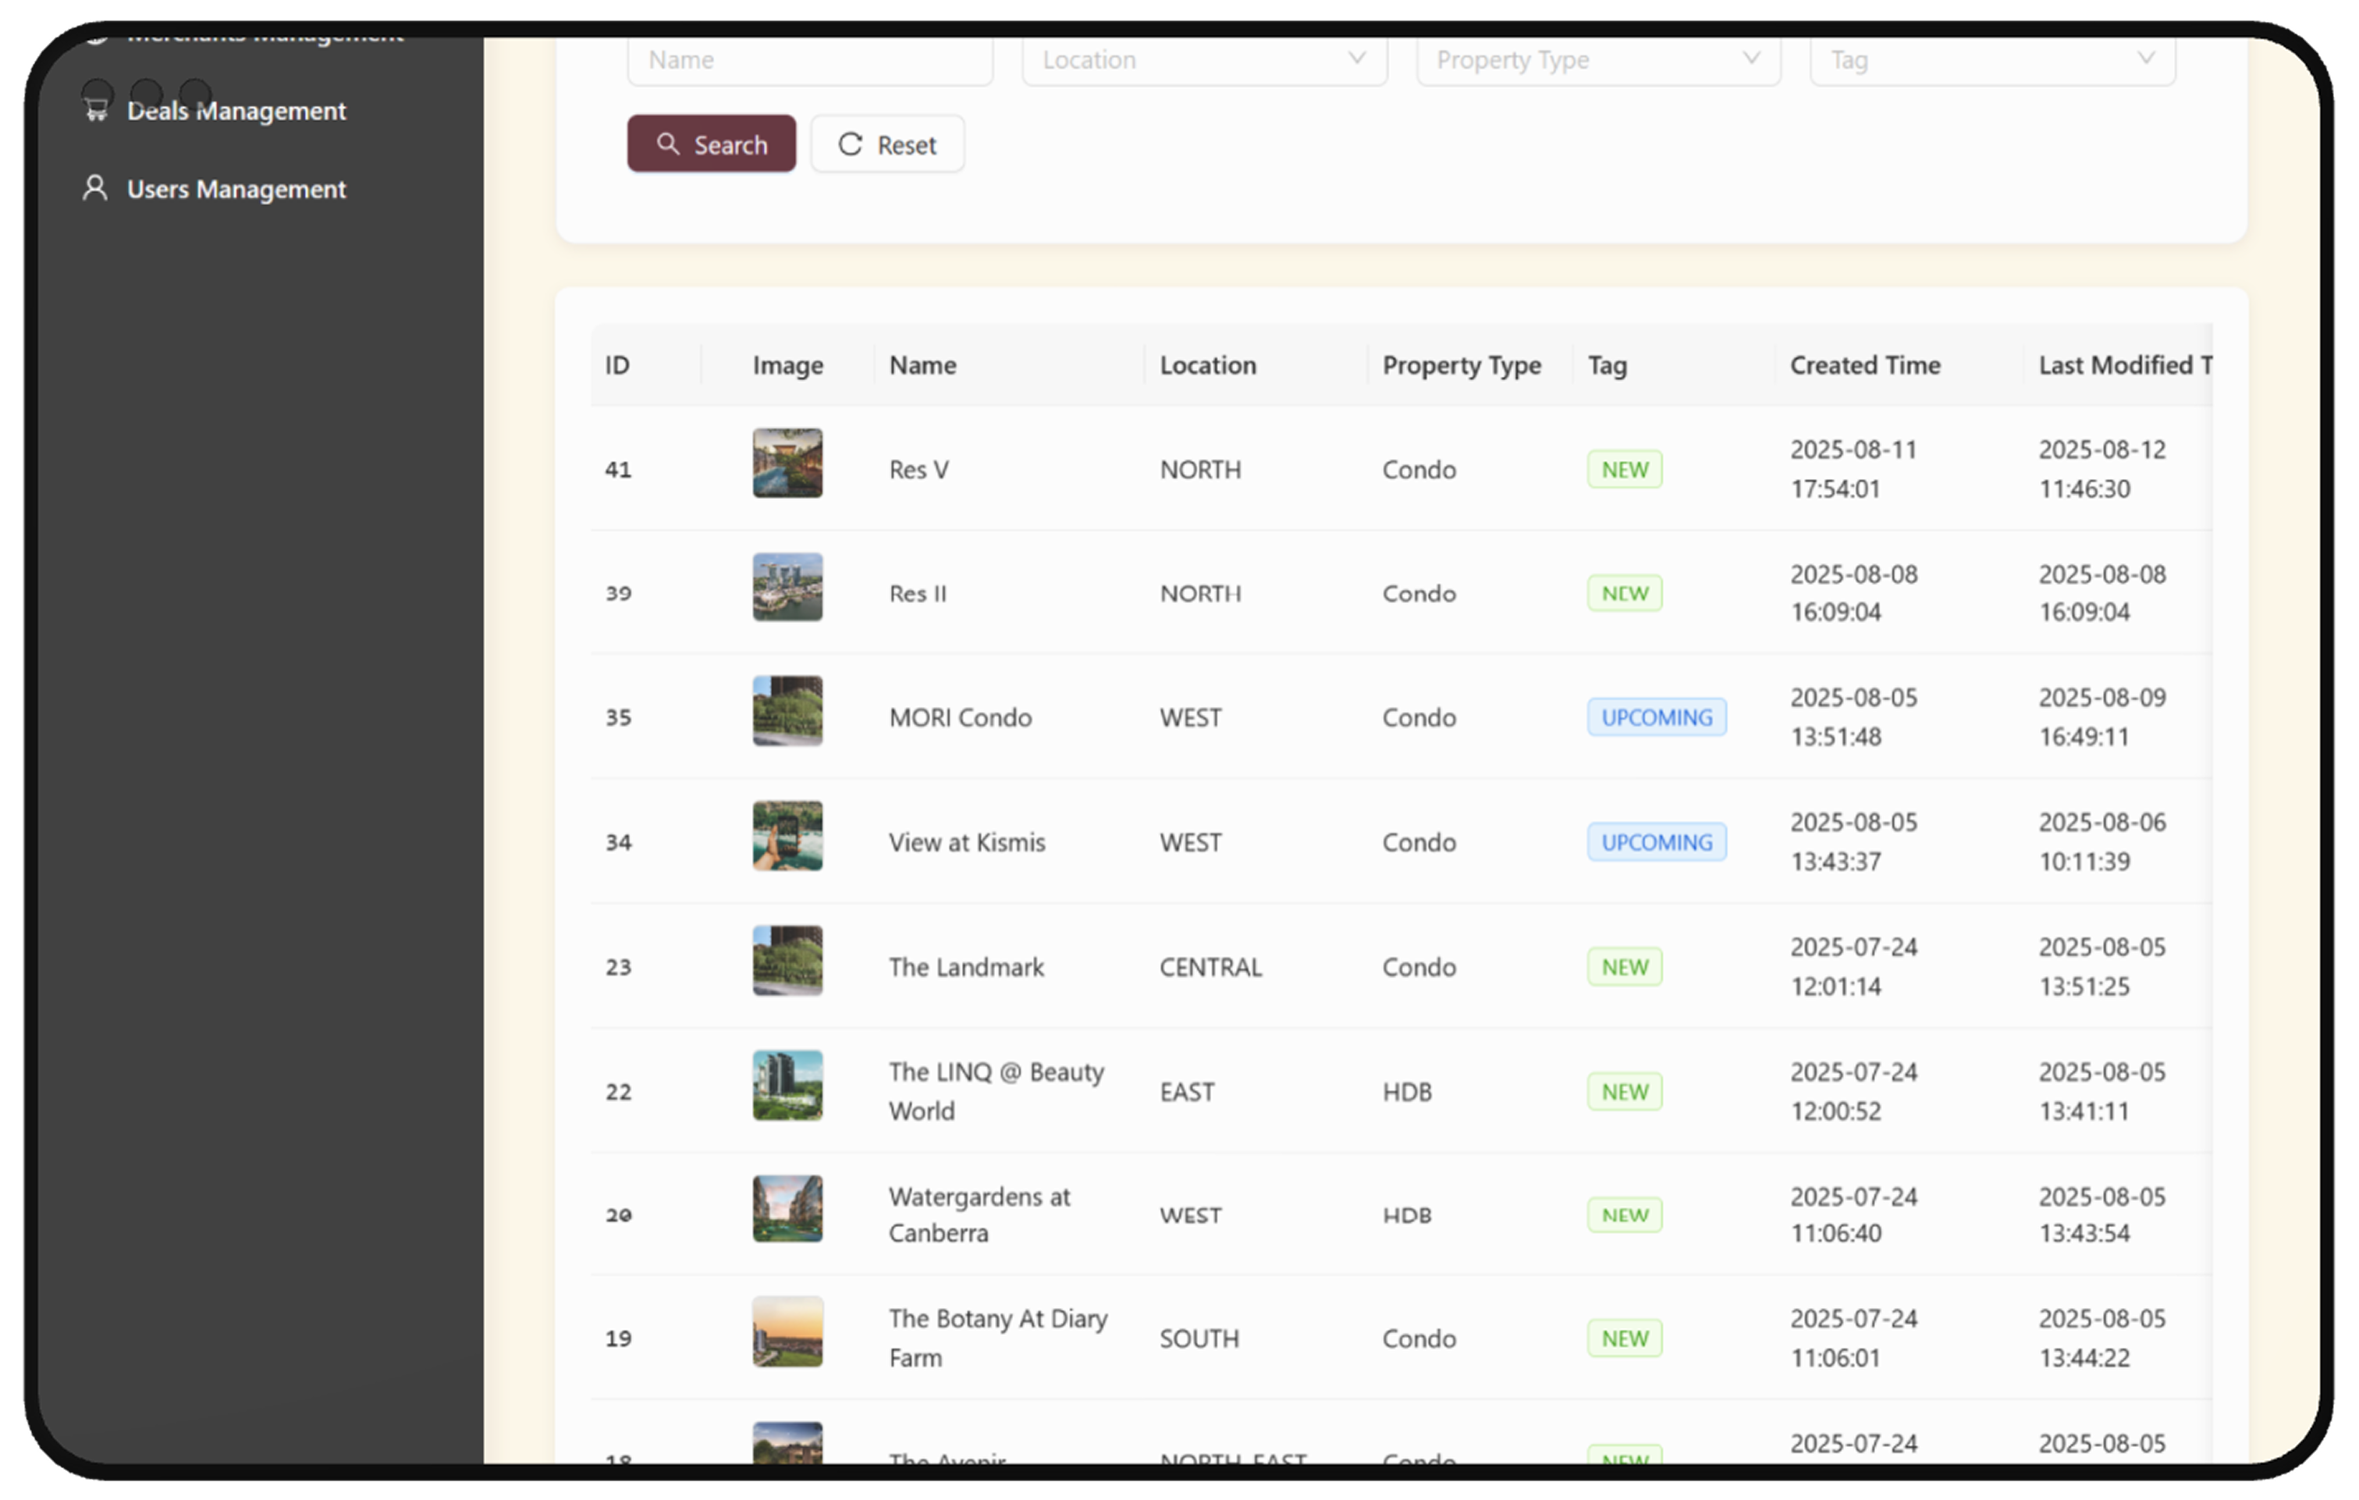
Task: Click the Created Time column header
Action: [x=1864, y=364]
